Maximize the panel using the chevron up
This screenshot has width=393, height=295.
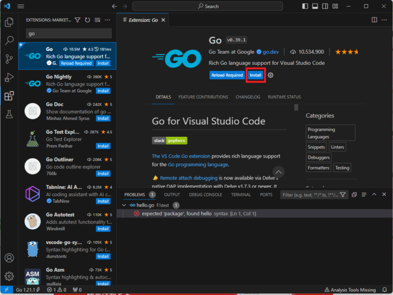click(x=374, y=194)
